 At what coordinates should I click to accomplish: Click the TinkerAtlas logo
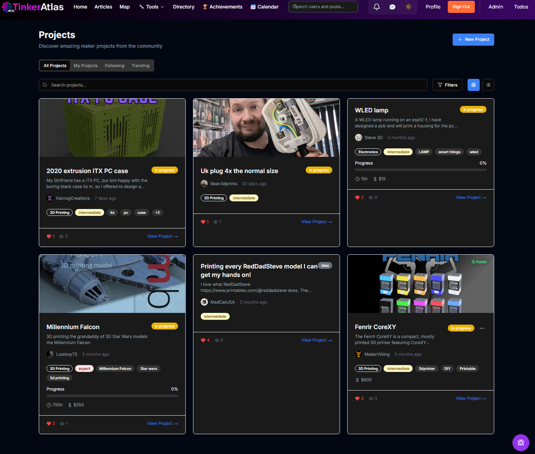click(32, 6)
